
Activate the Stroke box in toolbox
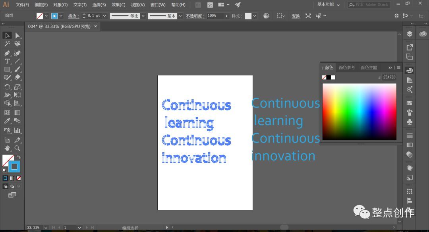click(14, 166)
